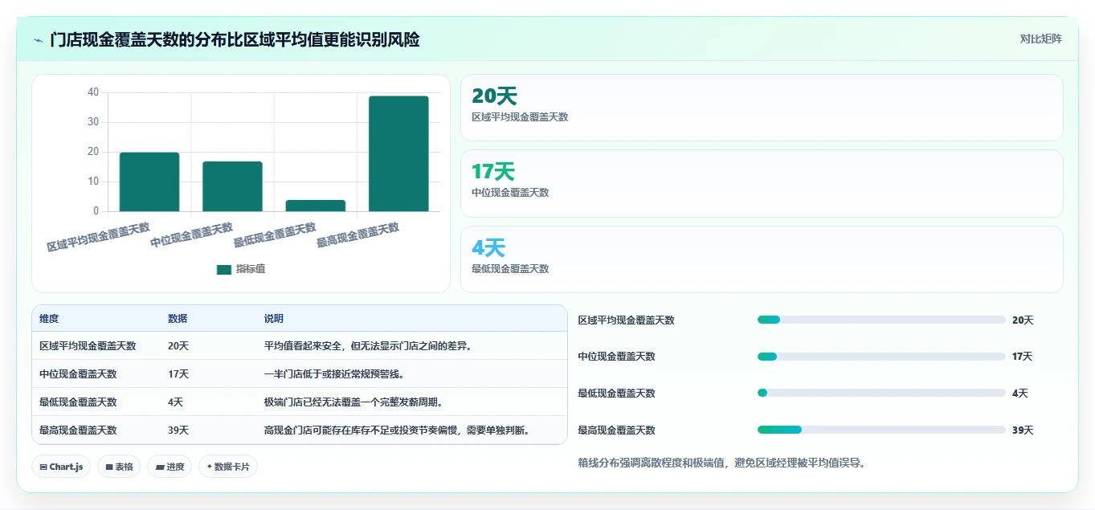Click table cell 中位现金覆盖天数
The image size is (1095, 510).
[78, 374]
